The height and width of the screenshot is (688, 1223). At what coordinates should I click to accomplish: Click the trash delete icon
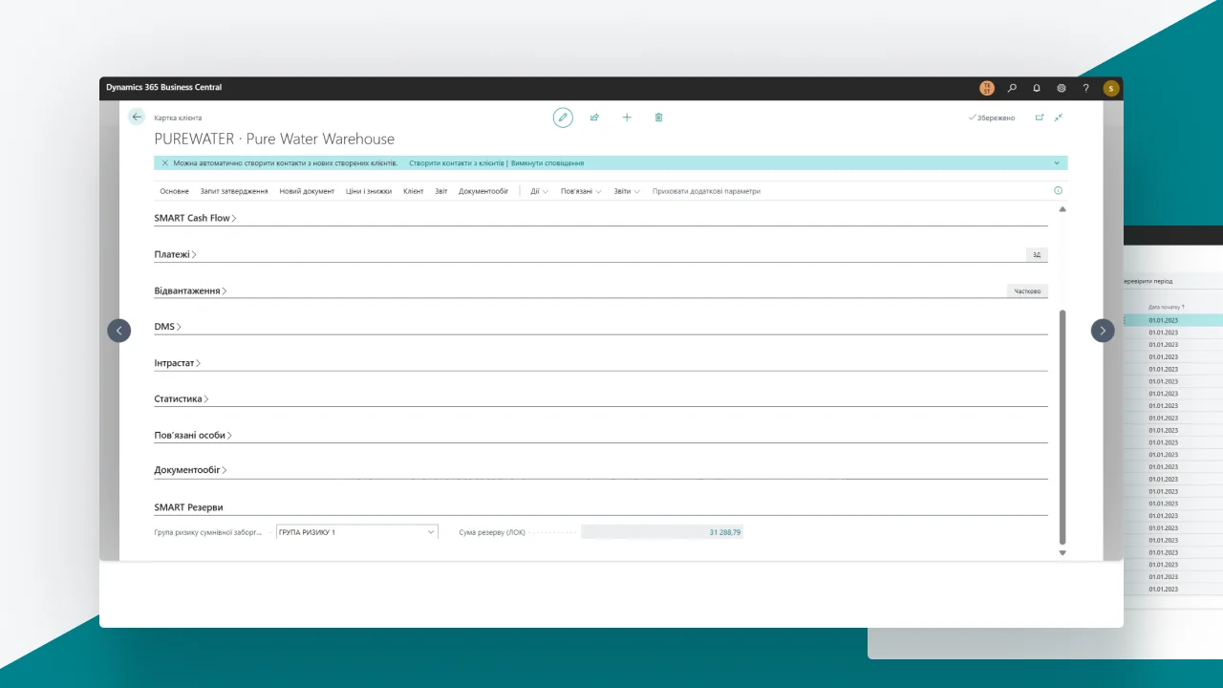[x=658, y=118]
